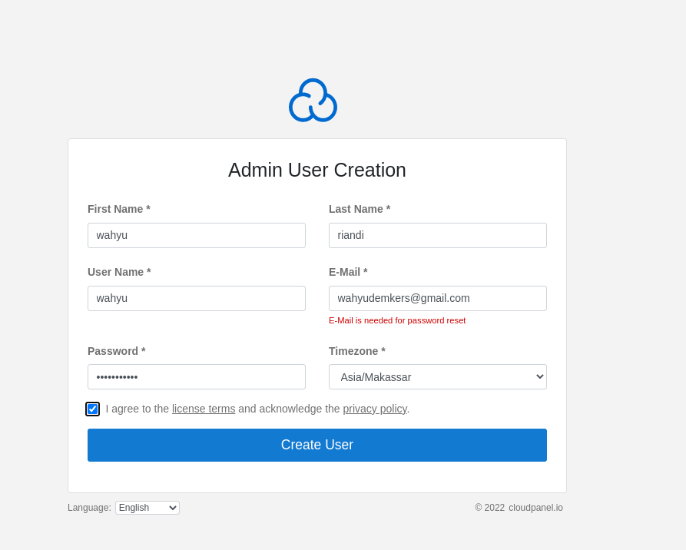
Task: Click the First Name label
Action: tap(119, 209)
